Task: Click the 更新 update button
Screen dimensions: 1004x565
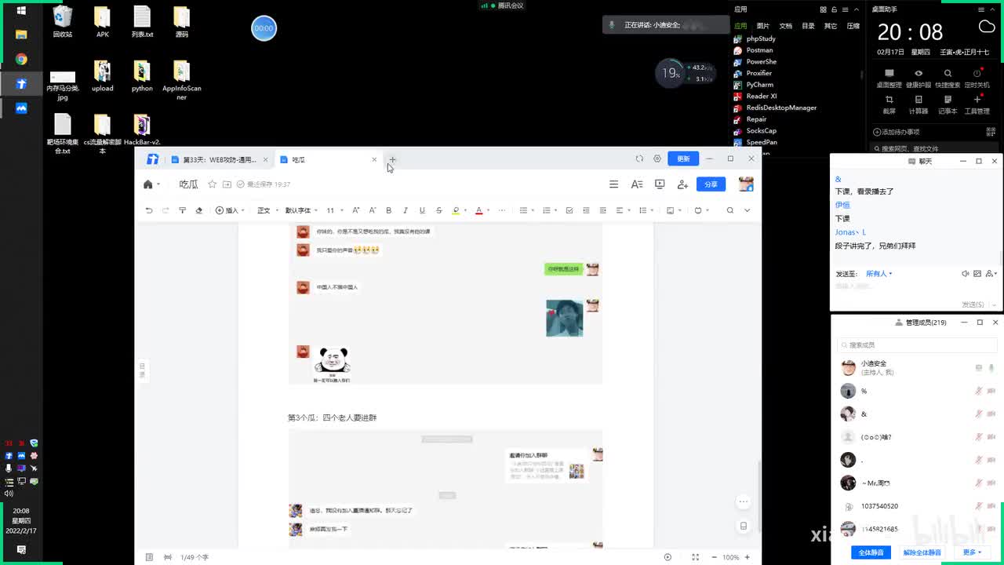Action: point(683,159)
